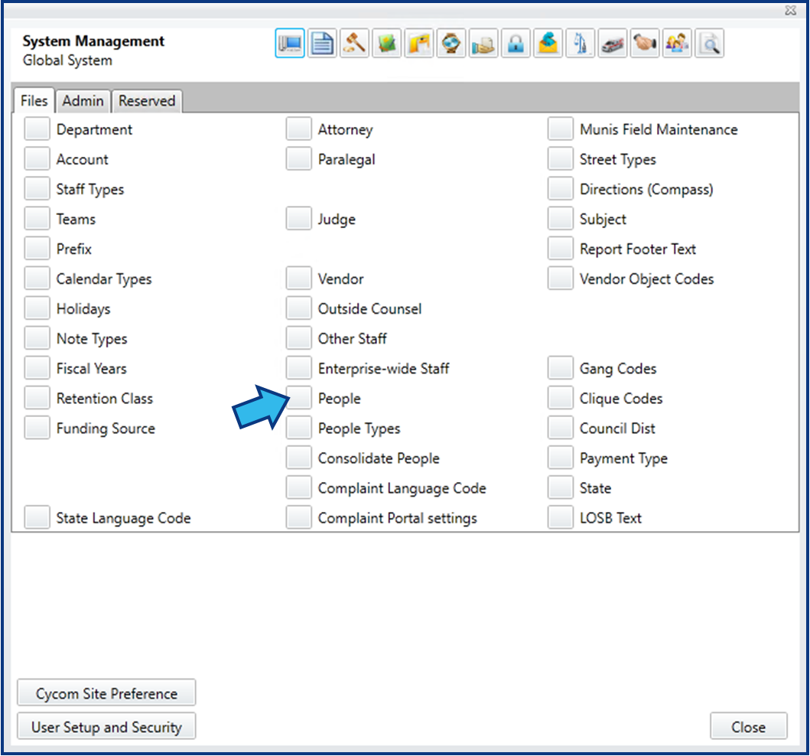Select the Report Footer Text box
810x756 pixels.
coord(561,249)
